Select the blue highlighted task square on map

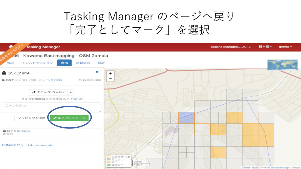click(x=186, y=118)
